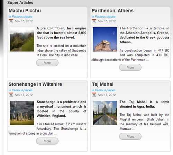Open the Parthenon, Athens article title
Image resolution: width=173 pixels, height=155 pixels.
click(112, 11)
